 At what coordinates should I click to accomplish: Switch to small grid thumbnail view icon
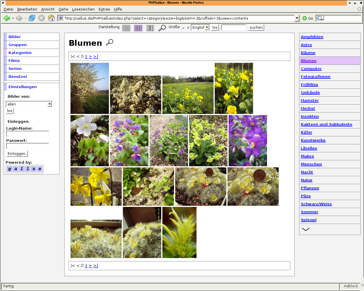pyautogui.click(x=126, y=28)
